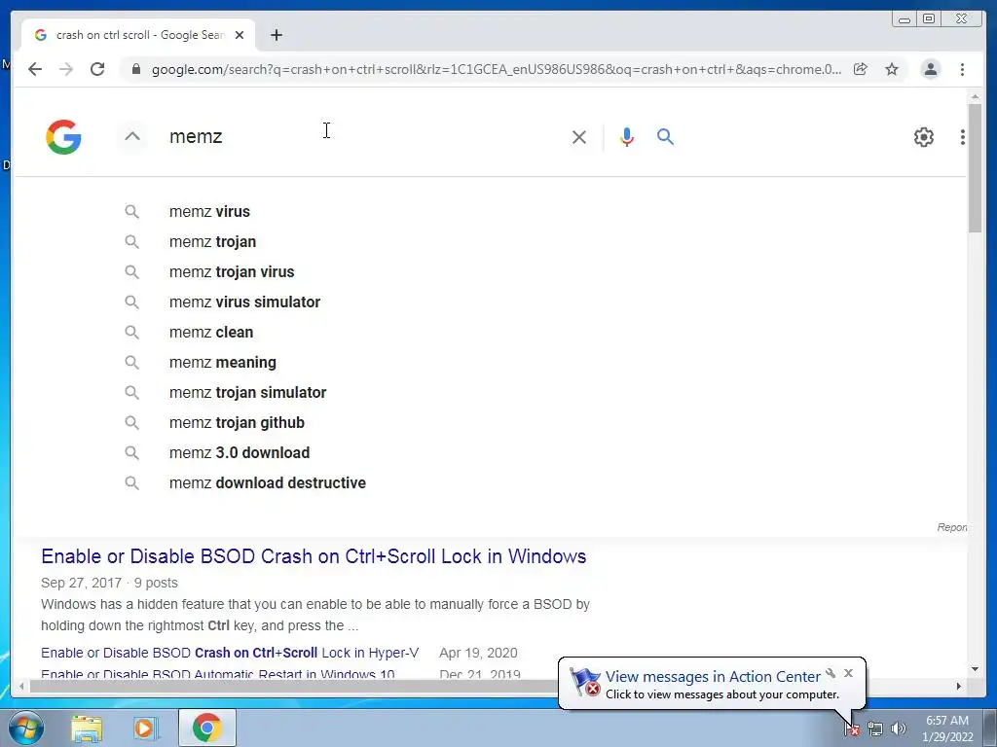Open network status tray icon
This screenshot has height=747, width=997.
pos(875,729)
